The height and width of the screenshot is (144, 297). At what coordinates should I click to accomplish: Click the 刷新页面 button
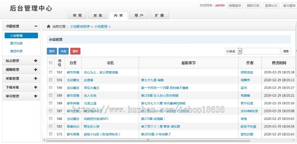253,6
